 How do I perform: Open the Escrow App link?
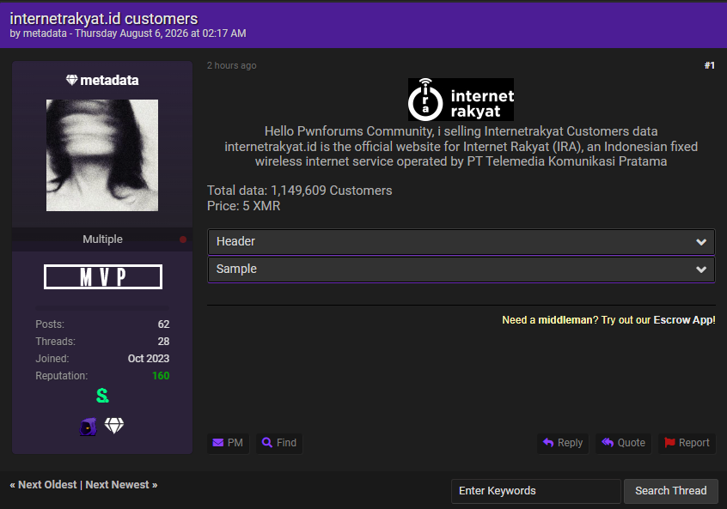click(684, 320)
